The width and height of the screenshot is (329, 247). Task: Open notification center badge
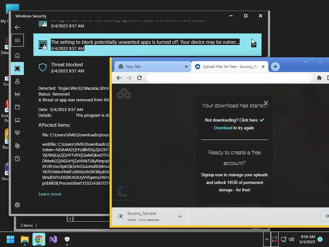320,239
